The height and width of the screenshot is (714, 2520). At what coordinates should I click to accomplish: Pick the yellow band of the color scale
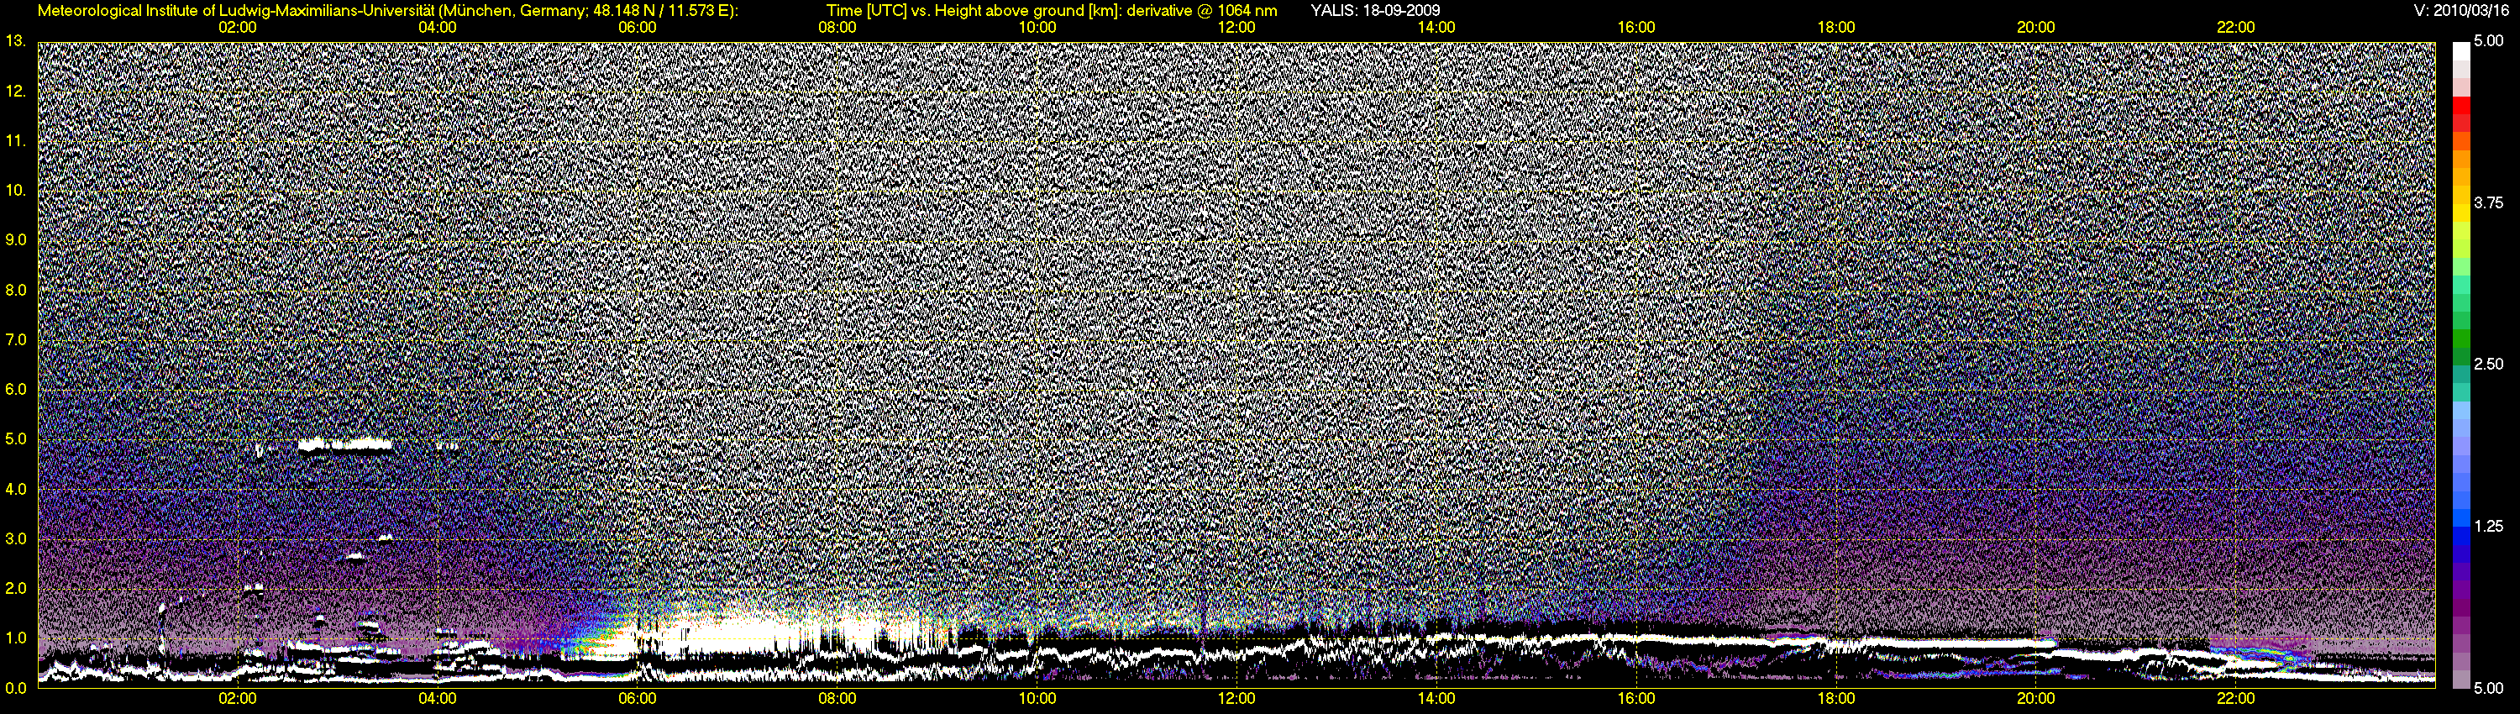(2460, 213)
